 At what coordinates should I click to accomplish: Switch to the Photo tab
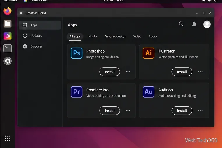pos(93,37)
